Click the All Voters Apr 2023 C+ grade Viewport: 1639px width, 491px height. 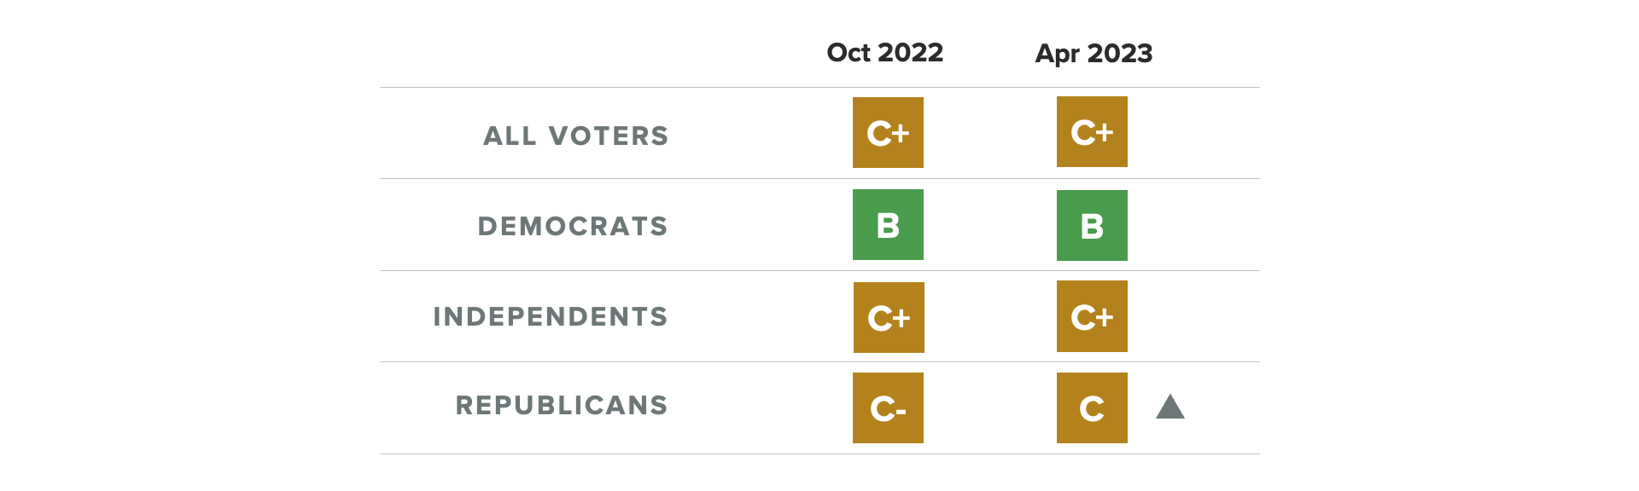click(1092, 131)
